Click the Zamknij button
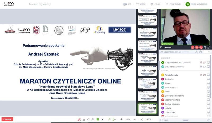 click(7, 119)
